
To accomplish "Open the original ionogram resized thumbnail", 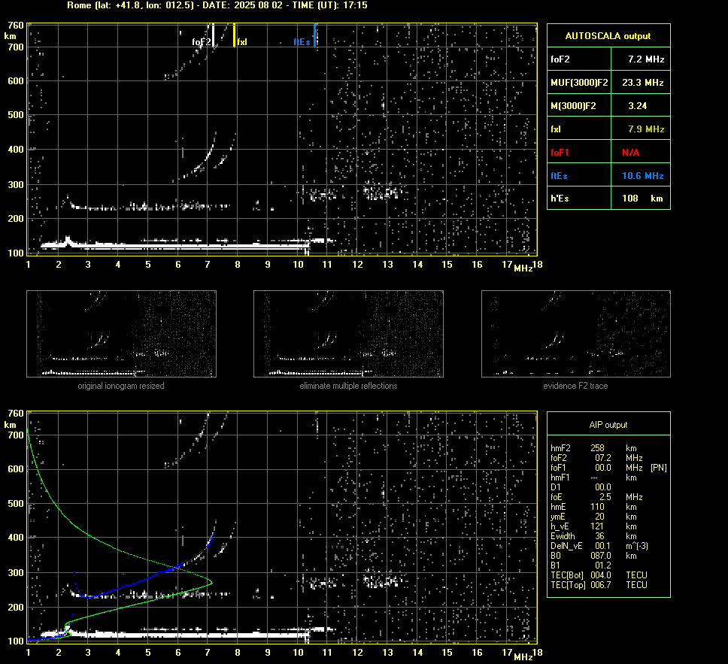I will click(x=121, y=334).
